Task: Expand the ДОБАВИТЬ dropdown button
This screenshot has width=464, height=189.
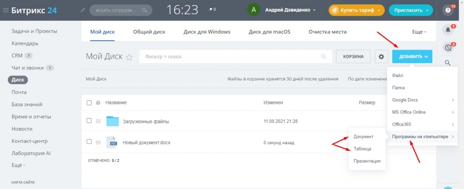Action: (x=412, y=57)
